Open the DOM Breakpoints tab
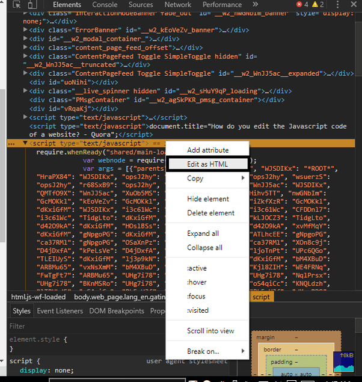The width and height of the screenshot is (362, 382). point(117,311)
